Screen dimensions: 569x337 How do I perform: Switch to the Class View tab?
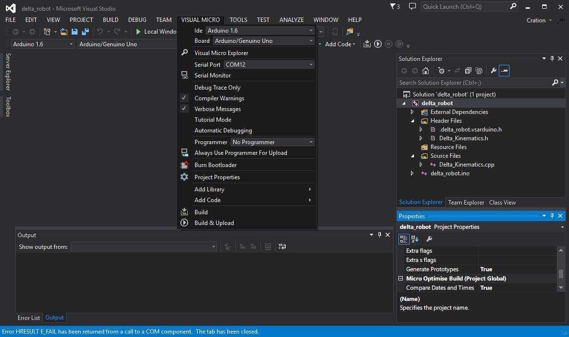click(502, 202)
